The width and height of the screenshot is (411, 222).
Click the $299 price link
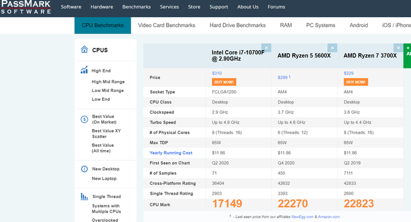pos(283,78)
